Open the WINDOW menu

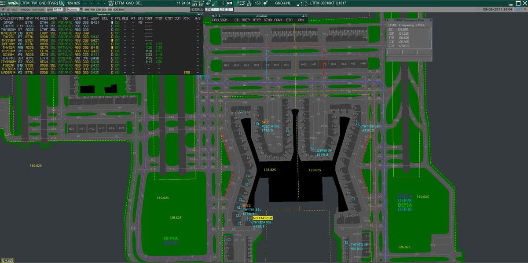[25, 9]
